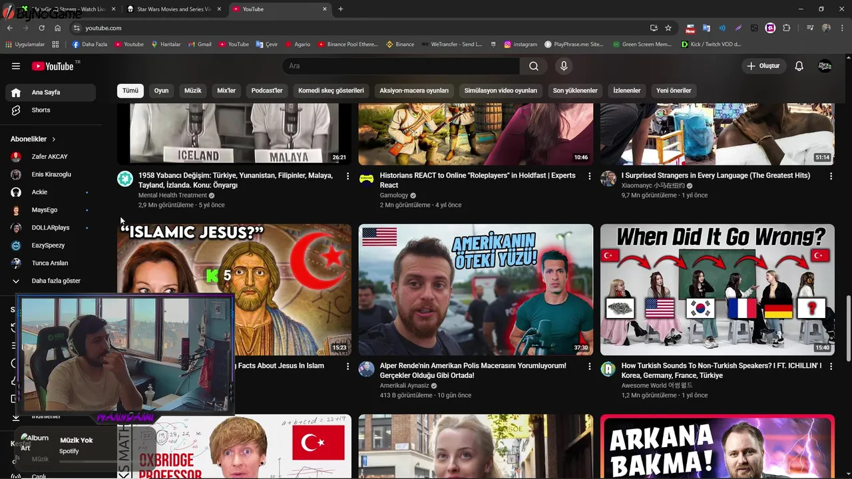Click the browser home button
Viewport: 852px width, 479px height.
tap(57, 28)
